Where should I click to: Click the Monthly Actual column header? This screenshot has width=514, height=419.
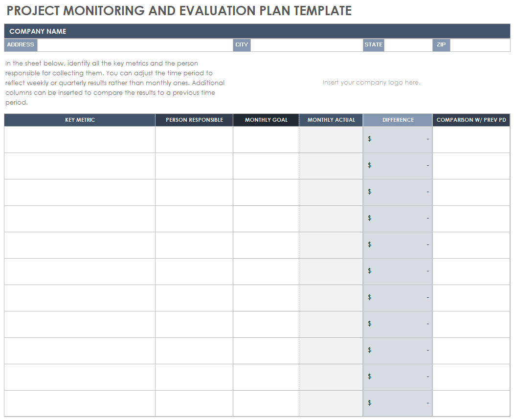tap(331, 120)
